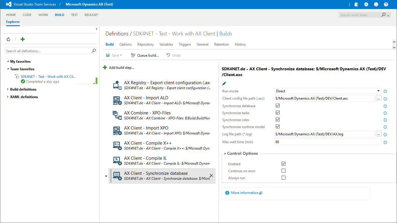Remove the Synchronize database step with X
This screenshot has height=223, width=397.
[x=211, y=175]
